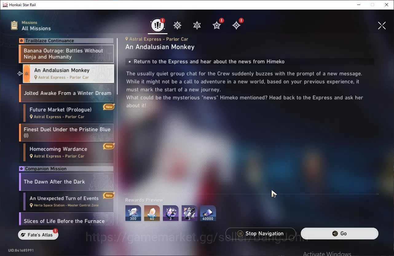Click the Companion Mission section header
The image size is (394, 256).
(x=66, y=169)
